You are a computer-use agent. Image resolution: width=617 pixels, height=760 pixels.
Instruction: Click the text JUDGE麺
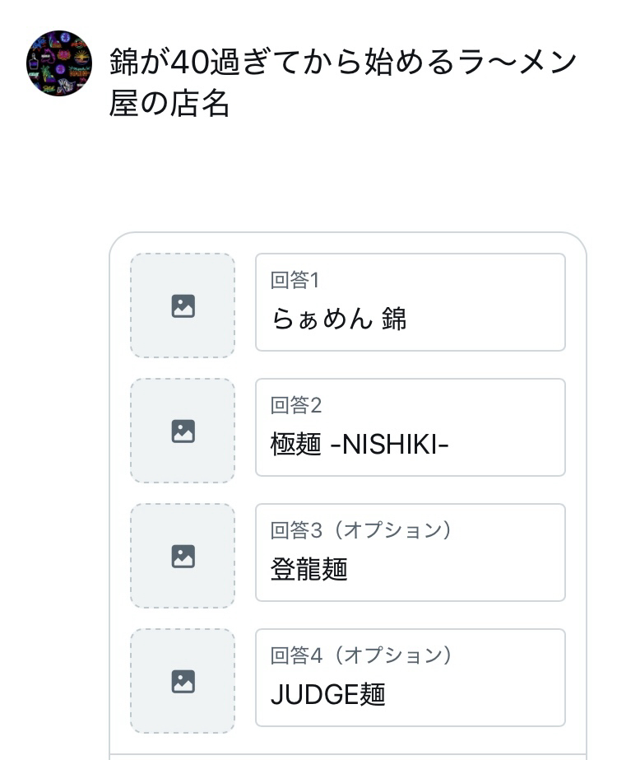pos(327,694)
